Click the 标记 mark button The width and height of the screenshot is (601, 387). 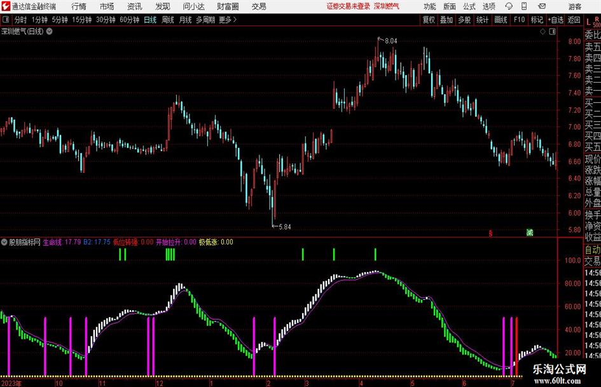(x=537, y=20)
